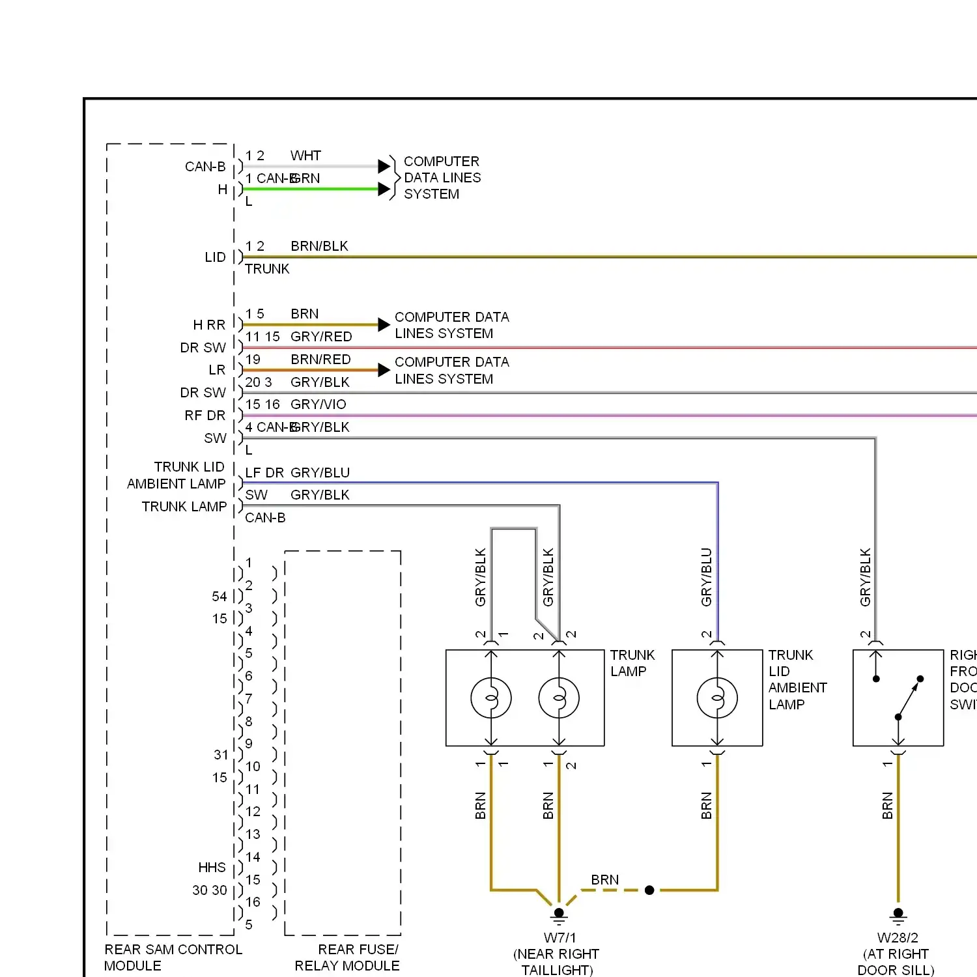The height and width of the screenshot is (977, 977).
Task: Select CAN-B label at top of SAM module
Action: coord(205,167)
